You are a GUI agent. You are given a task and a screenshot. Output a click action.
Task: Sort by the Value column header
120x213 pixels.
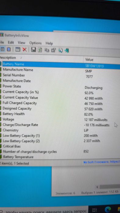[x=102, y=60]
